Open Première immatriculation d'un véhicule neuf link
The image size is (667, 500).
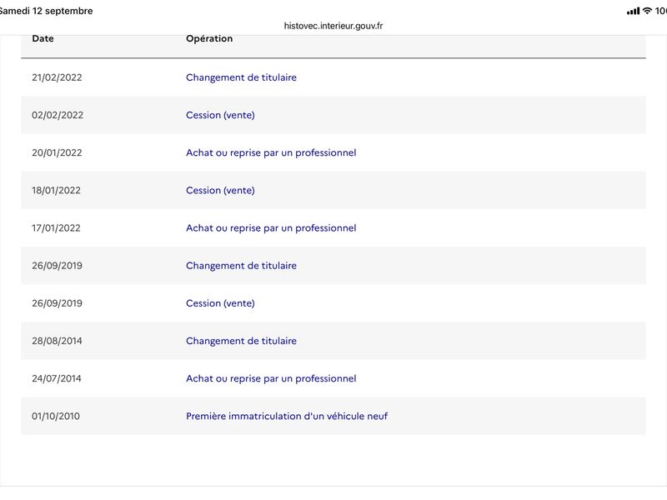[287, 416]
